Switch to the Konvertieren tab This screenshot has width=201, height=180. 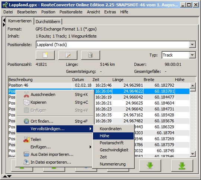coord(20,21)
